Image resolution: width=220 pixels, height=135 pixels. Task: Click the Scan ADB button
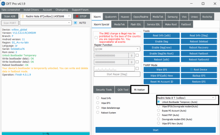point(10,16)
